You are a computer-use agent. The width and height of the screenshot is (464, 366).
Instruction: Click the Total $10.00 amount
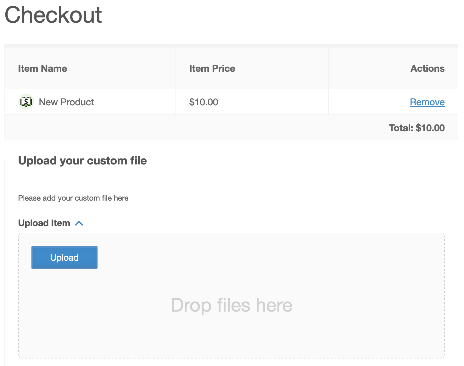point(417,128)
